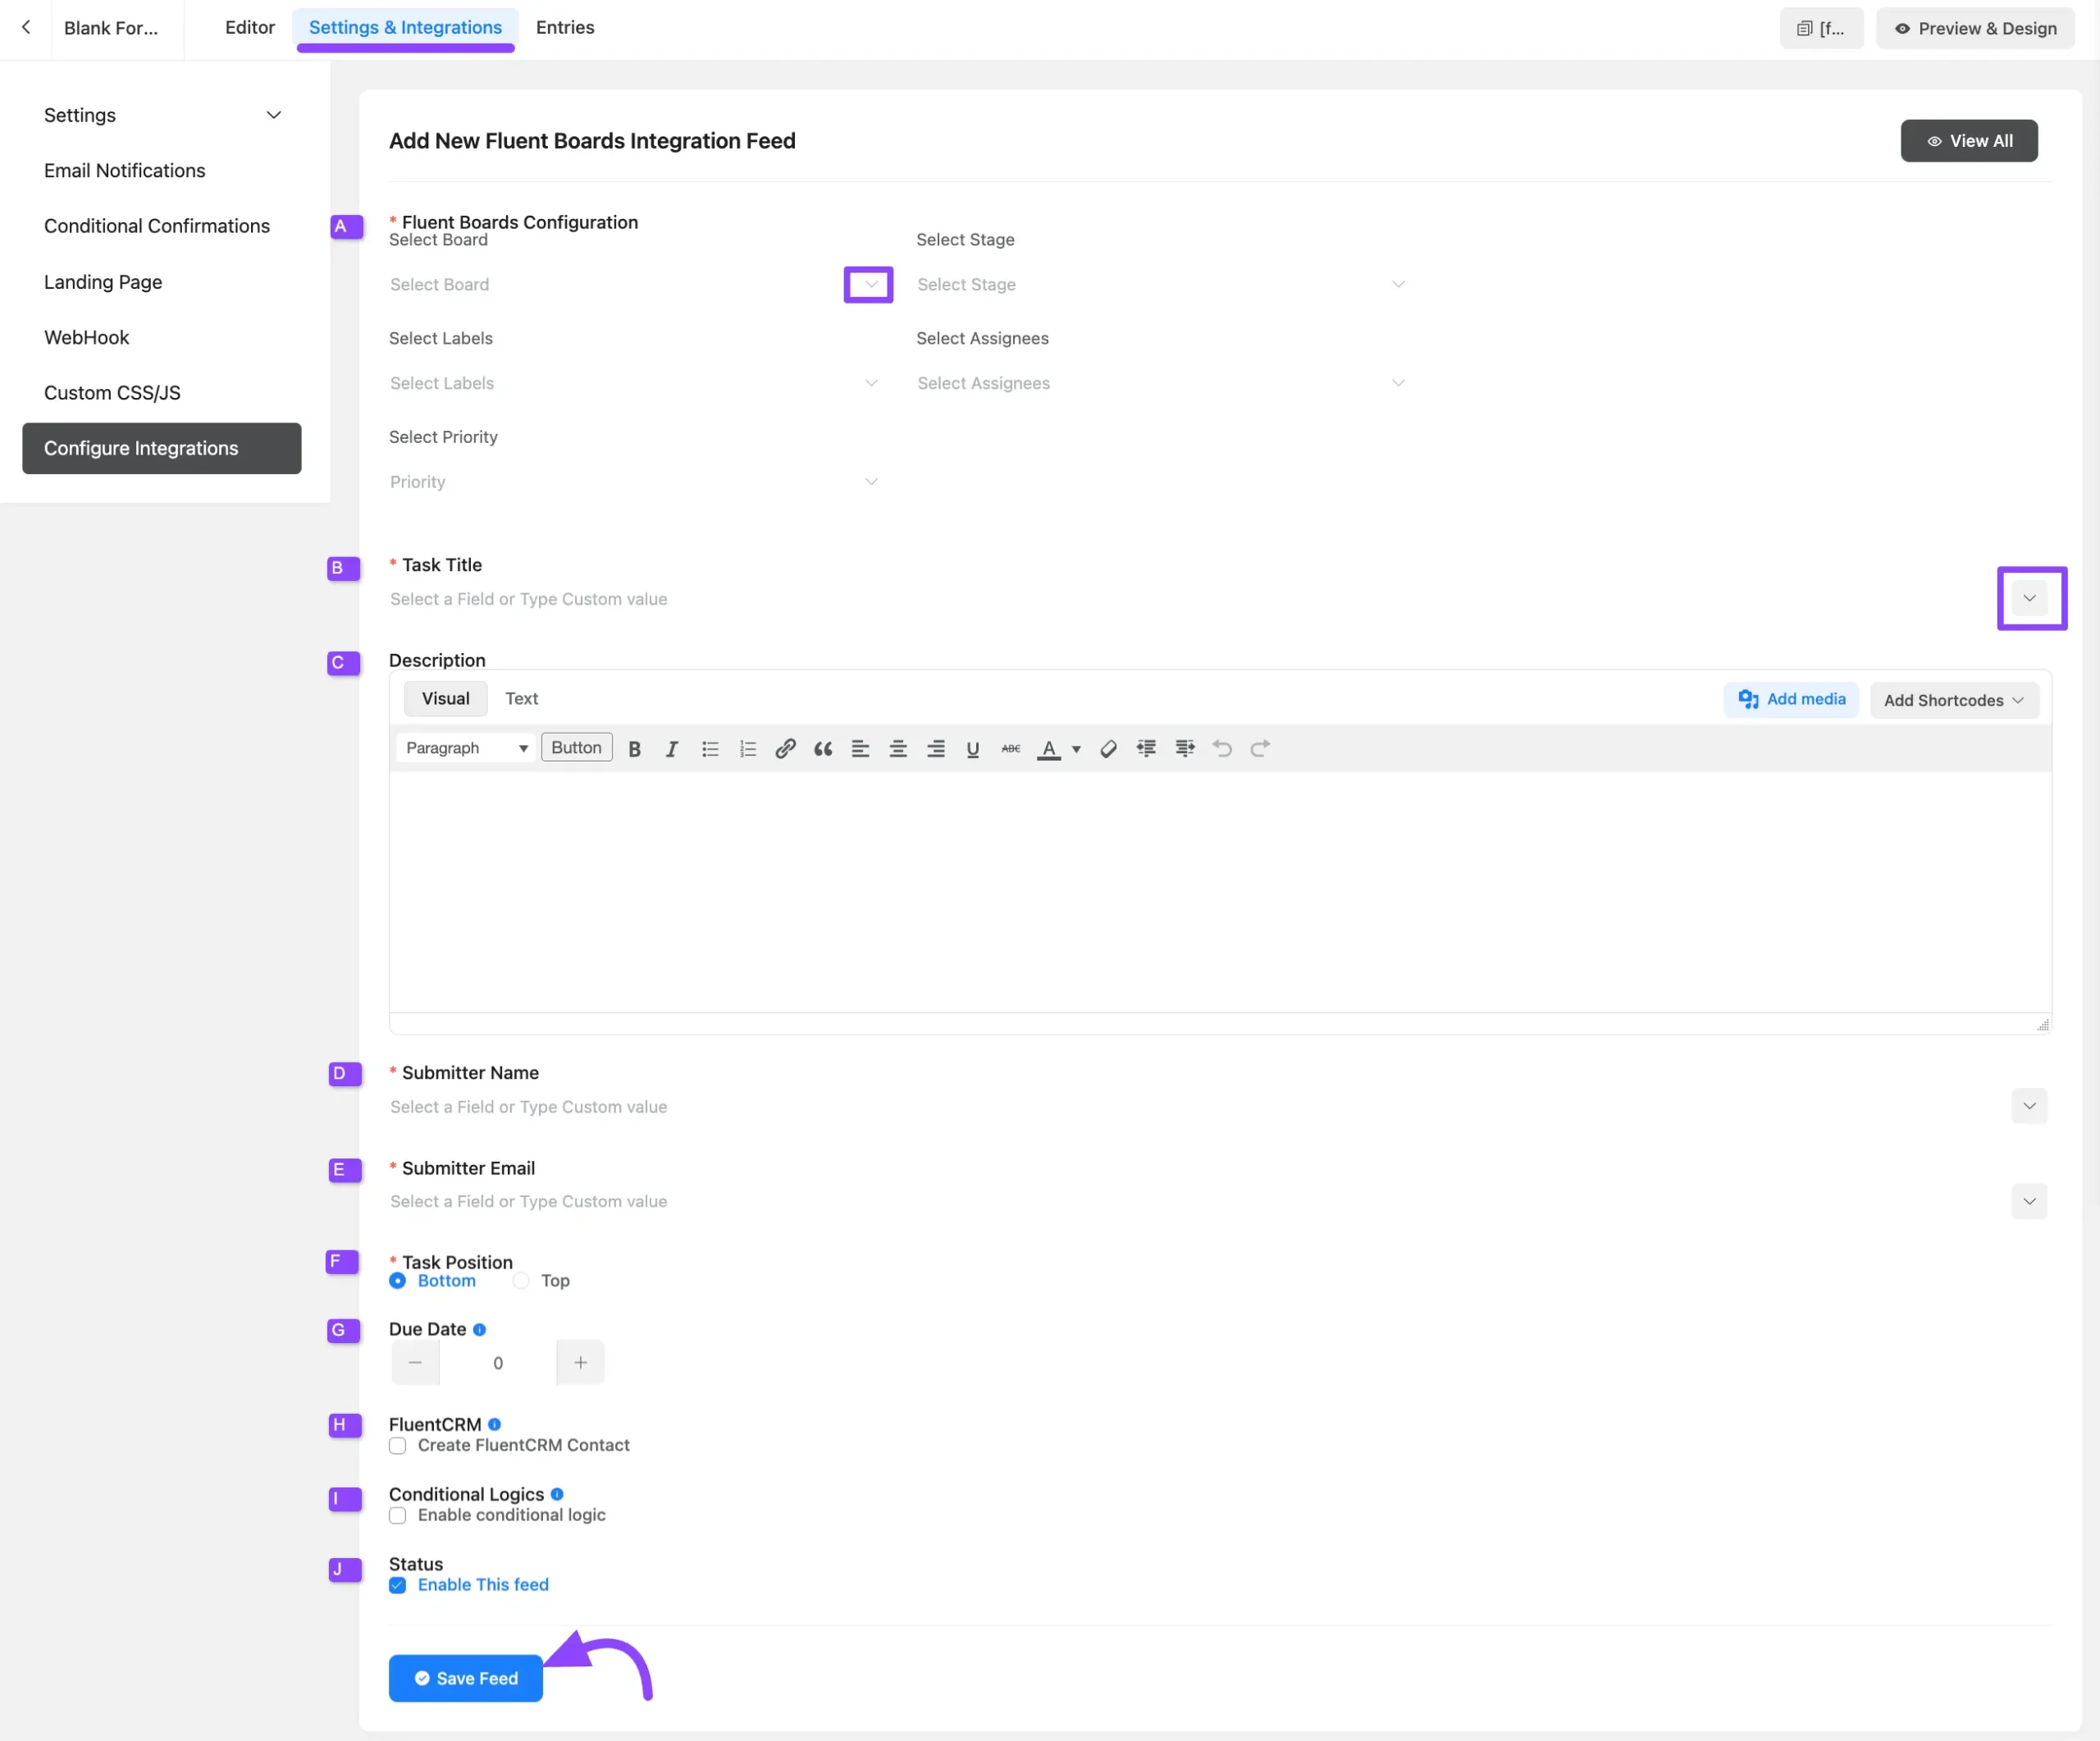Open WebHook settings
Image resolution: width=2100 pixels, height=1741 pixels.
(x=86, y=337)
